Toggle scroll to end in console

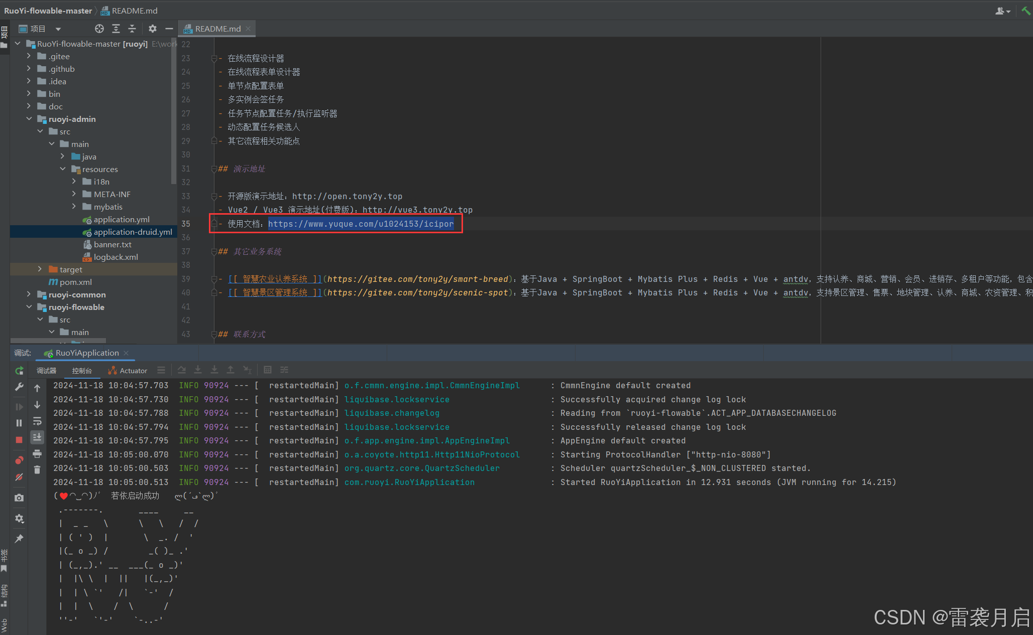point(37,438)
